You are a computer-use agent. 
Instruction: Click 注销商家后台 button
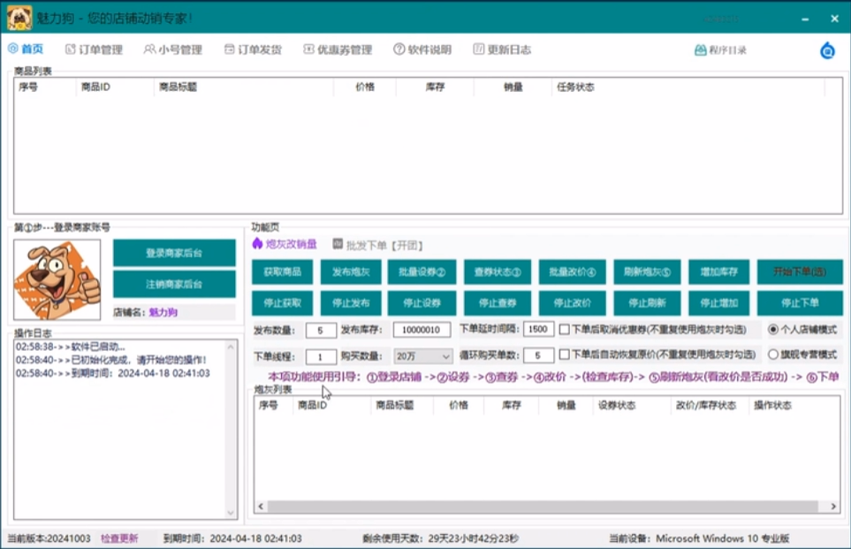click(174, 284)
